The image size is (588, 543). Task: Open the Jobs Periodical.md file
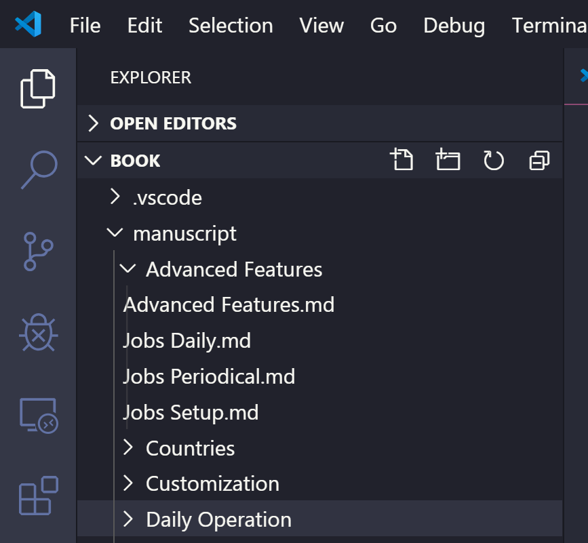pos(319,376)
